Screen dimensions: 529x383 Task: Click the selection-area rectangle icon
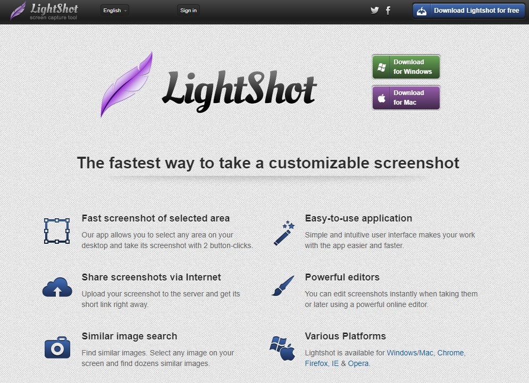57,231
